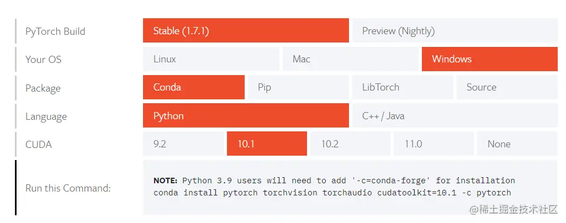The image size is (566, 223).
Task: Click the PyTorch Build row label
Action: [55, 31]
